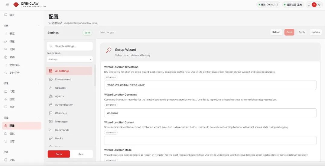Switch to the Raw view tab
The width and height of the screenshot is (325, 166).
pyautogui.click(x=81, y=154)
